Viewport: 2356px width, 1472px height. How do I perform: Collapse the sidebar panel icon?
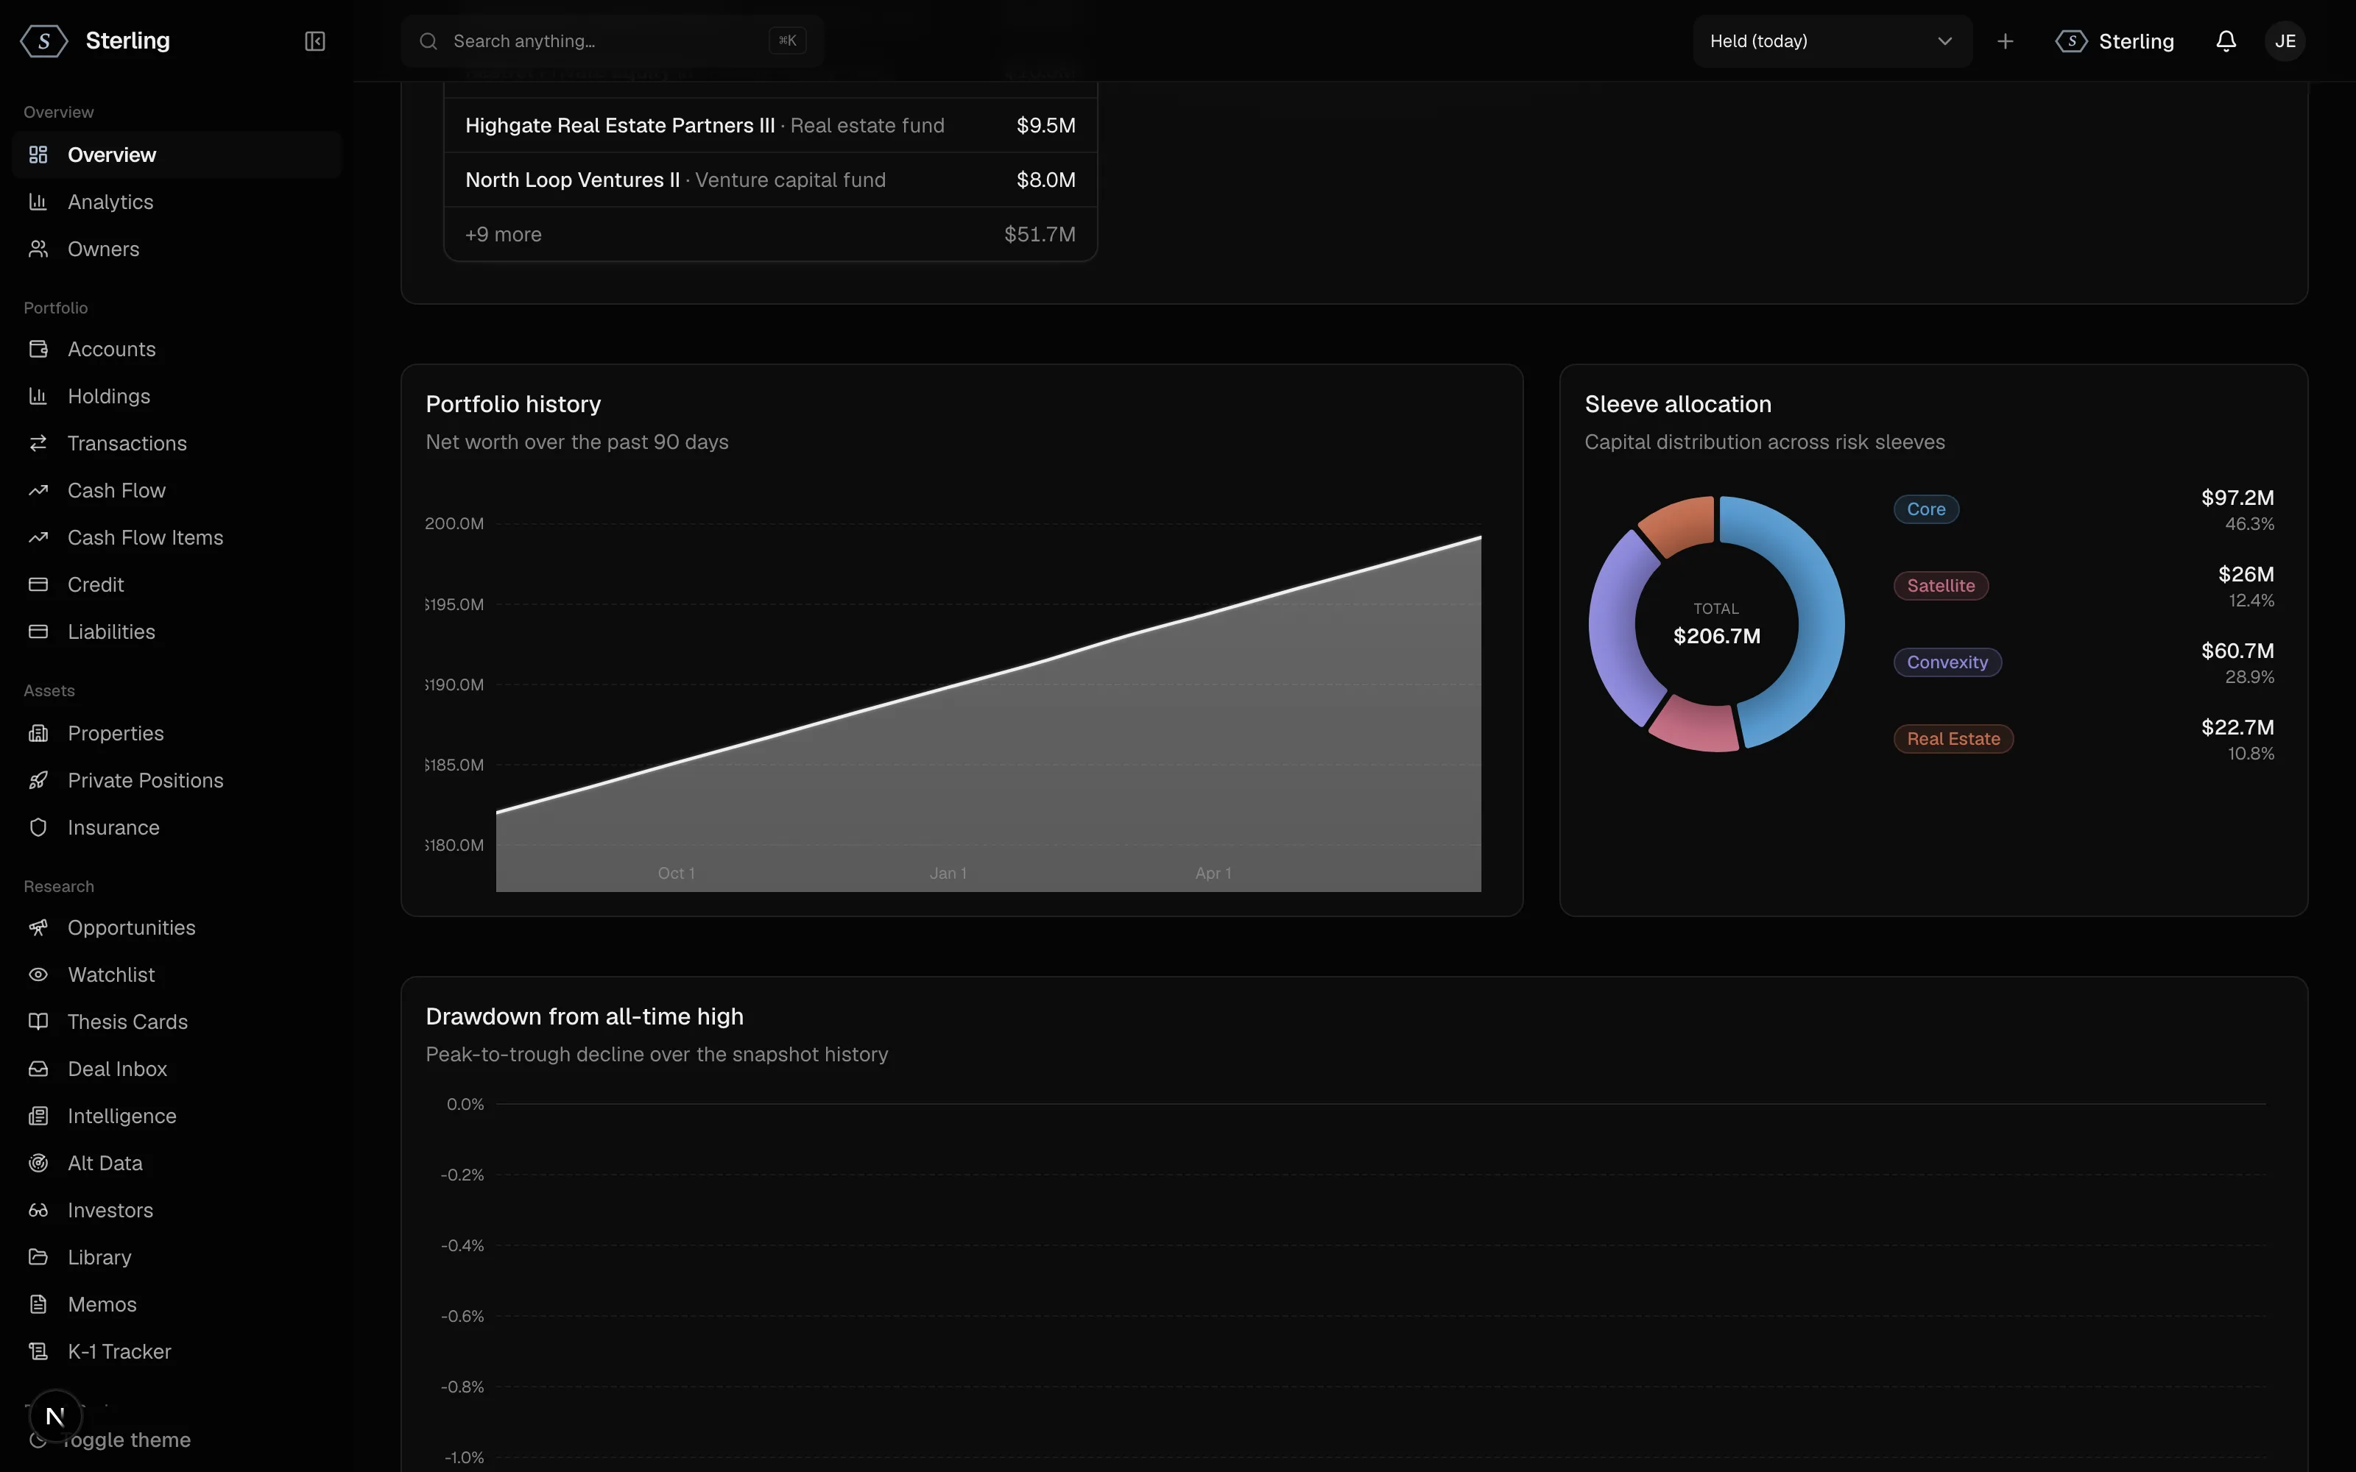[x=314, y=41]
